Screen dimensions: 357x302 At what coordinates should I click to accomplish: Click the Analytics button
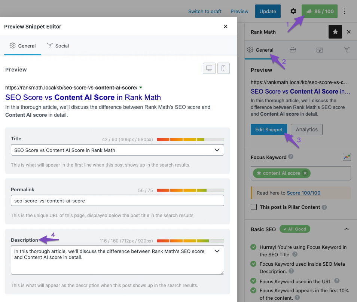coord(306,129)
